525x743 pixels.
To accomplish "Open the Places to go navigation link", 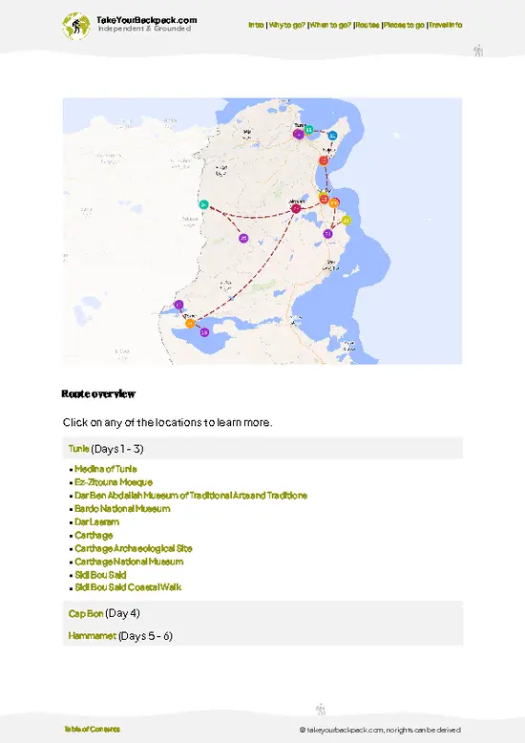I will (x=404, y=25).
